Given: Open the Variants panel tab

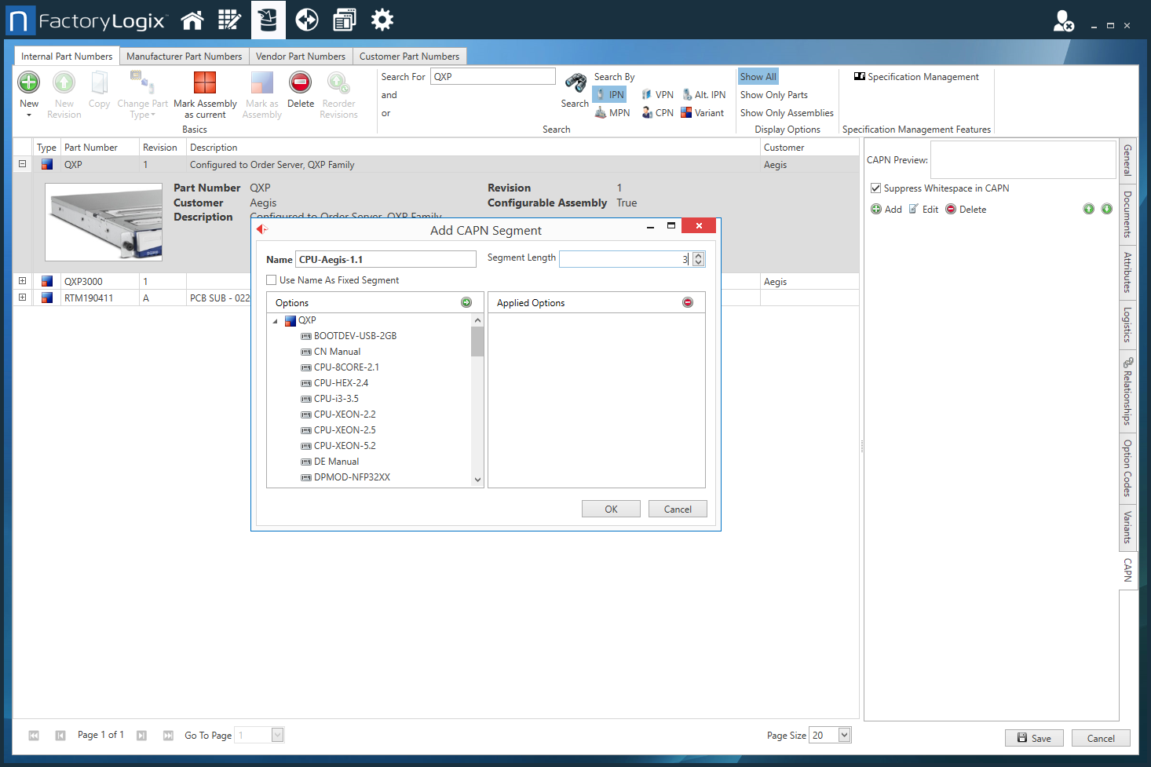Looking at the screenshot, I should 1127,526.
